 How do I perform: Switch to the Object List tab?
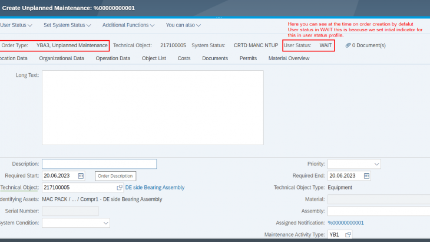(x=154, y=58)
